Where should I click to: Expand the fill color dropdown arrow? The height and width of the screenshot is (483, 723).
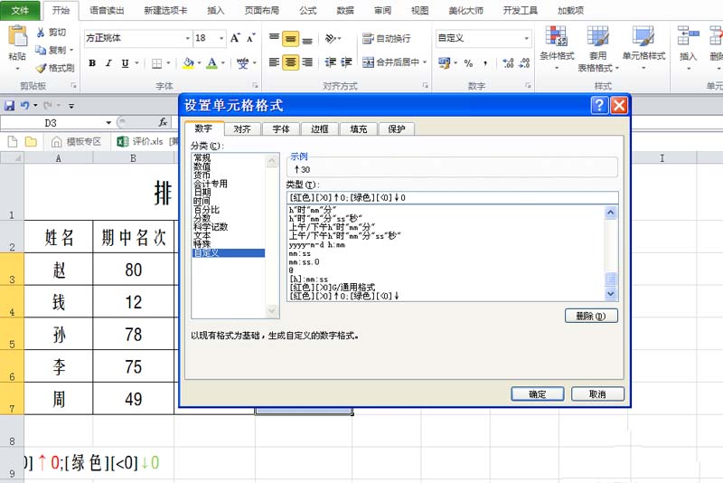tap(199, 62)
